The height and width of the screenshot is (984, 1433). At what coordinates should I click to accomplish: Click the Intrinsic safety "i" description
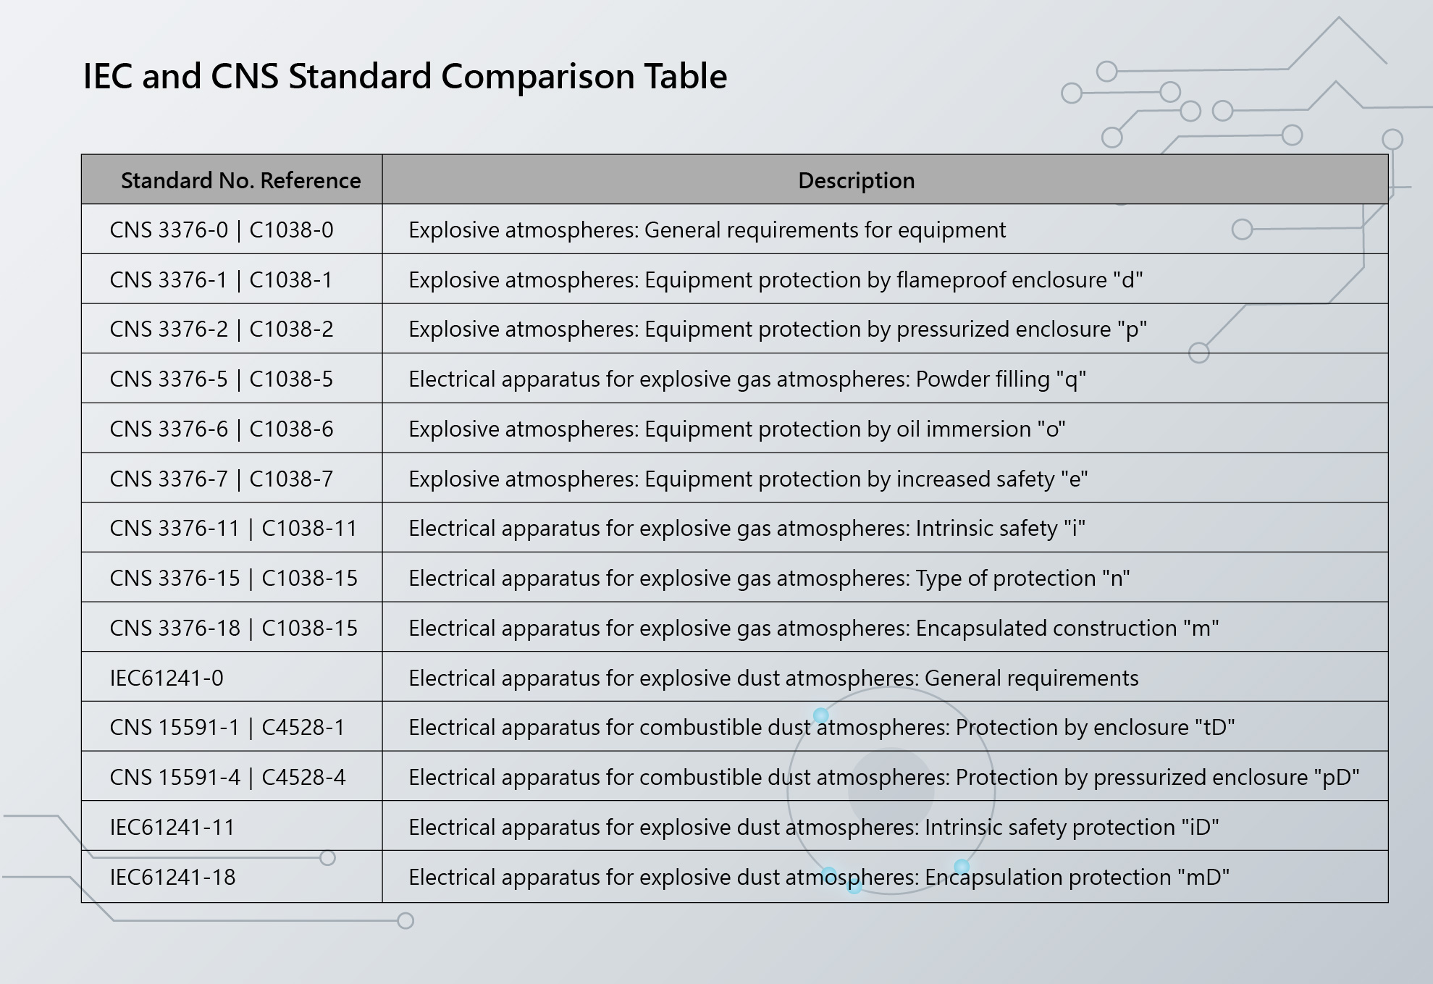click(x=747, y=529)
